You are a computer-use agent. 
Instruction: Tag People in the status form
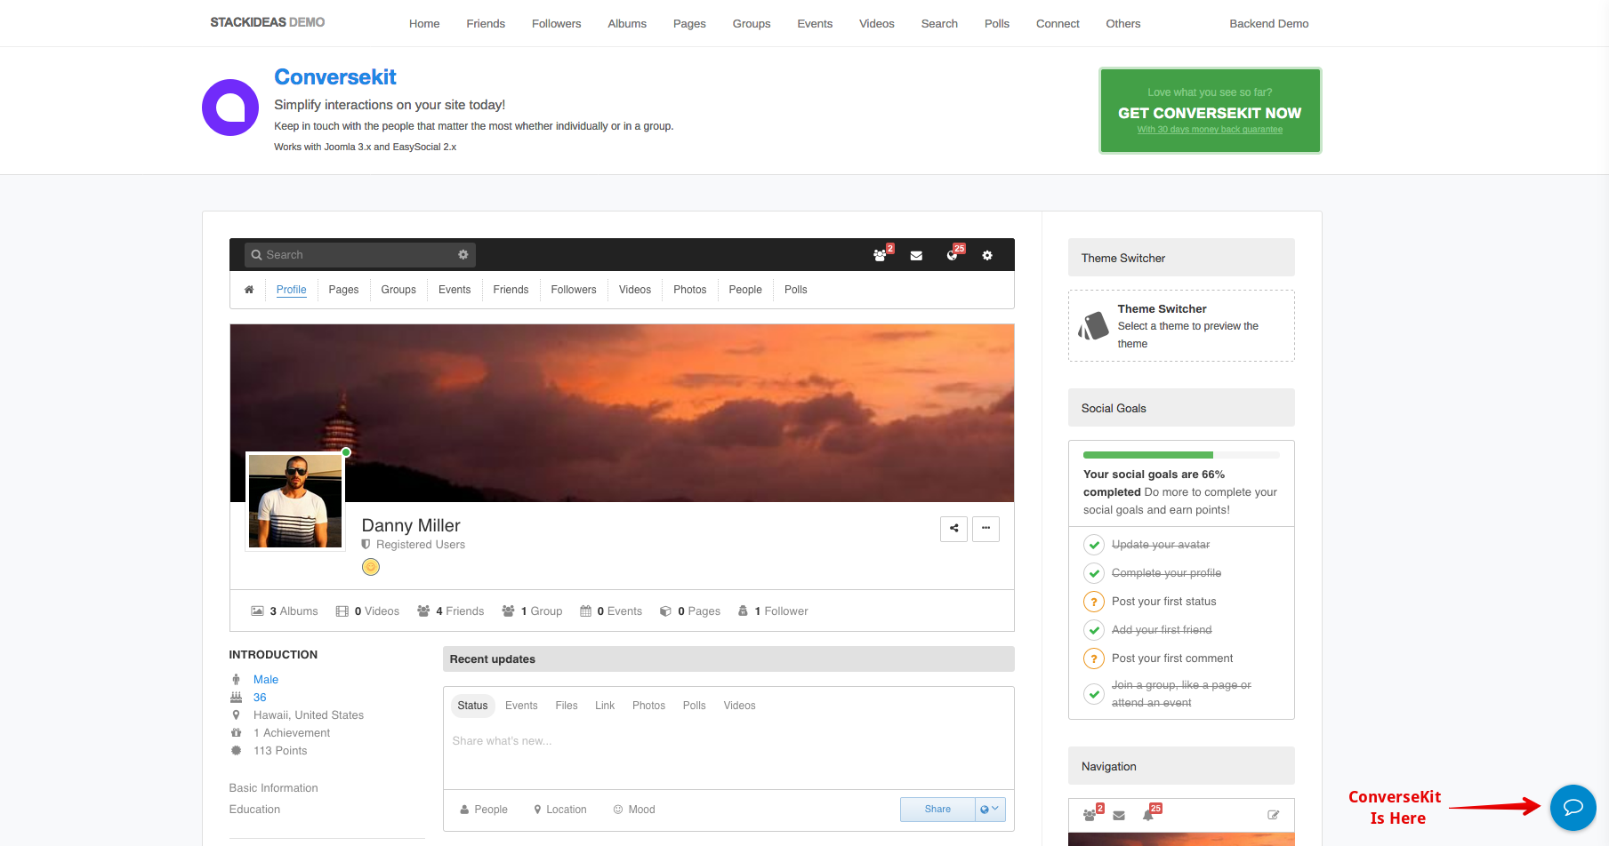pos(484,810)
